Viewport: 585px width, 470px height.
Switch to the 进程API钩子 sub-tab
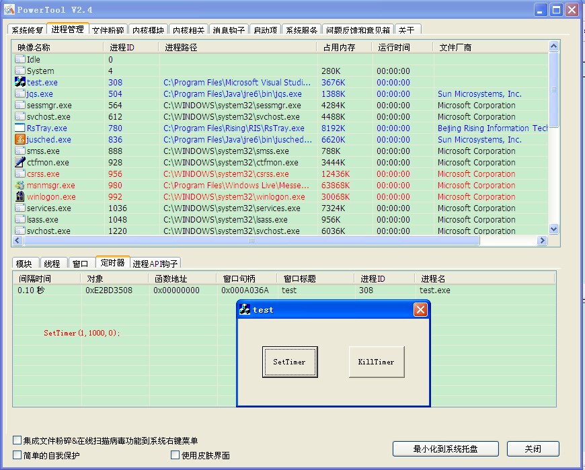[155, 263]
